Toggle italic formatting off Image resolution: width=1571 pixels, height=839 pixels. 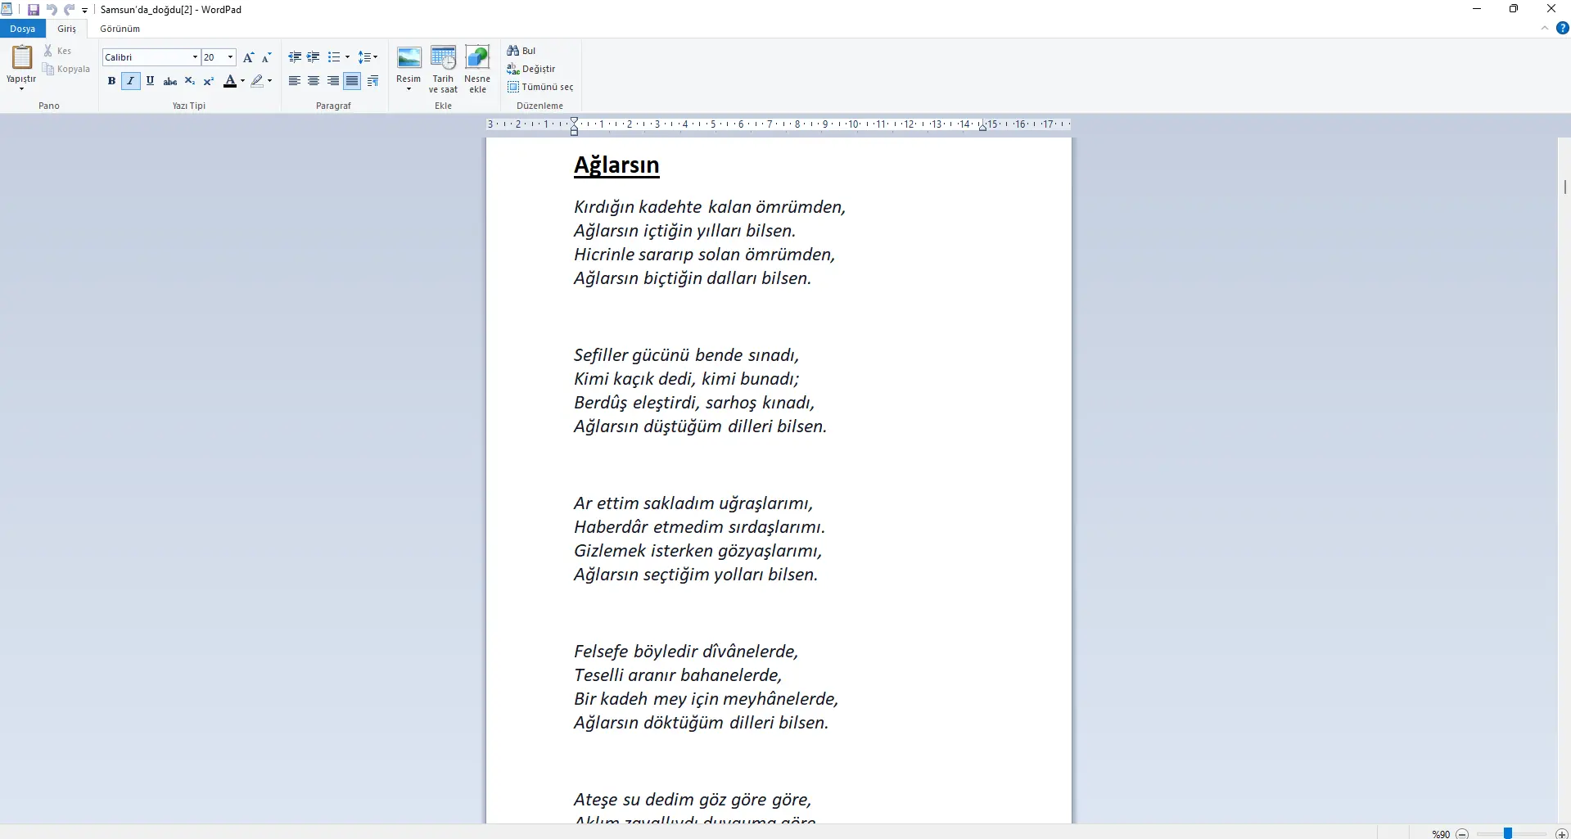pyautogui.click(x=130, y=81)
